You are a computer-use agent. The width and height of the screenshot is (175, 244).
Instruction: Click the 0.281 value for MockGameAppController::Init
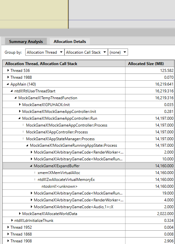[x=169, y=111]
